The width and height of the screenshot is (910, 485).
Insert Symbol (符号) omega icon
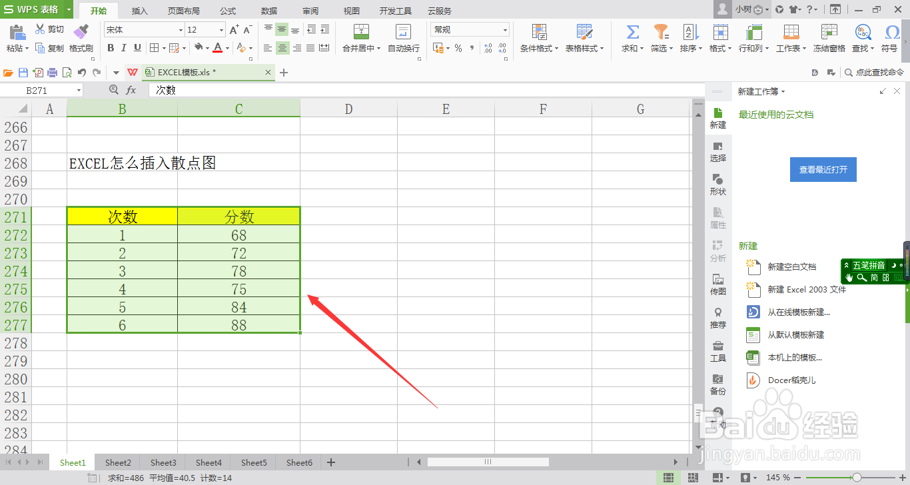pos(892,32)
